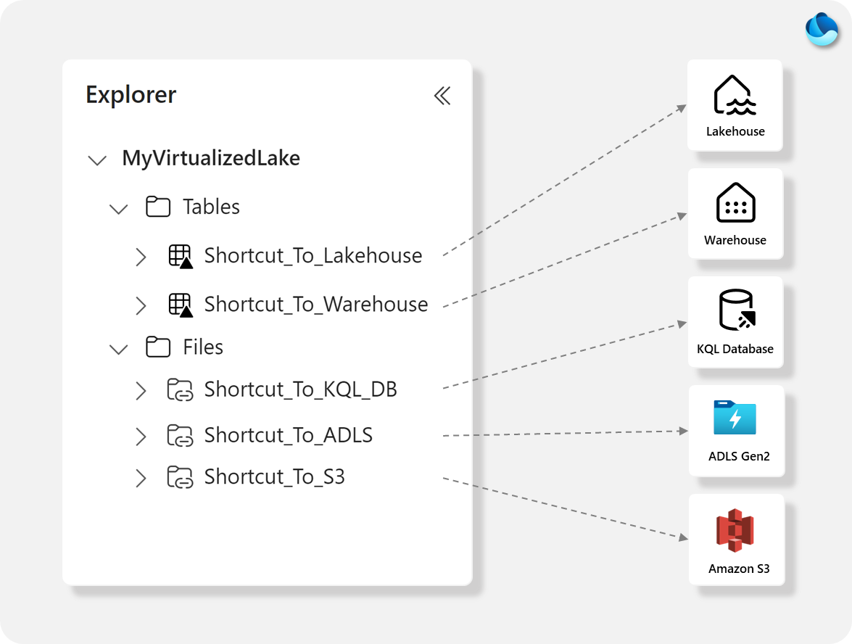Click the Lakehouse card label text
Image resolution: width=852 pixels, height=644 pixels.
(x=735, y=131)
